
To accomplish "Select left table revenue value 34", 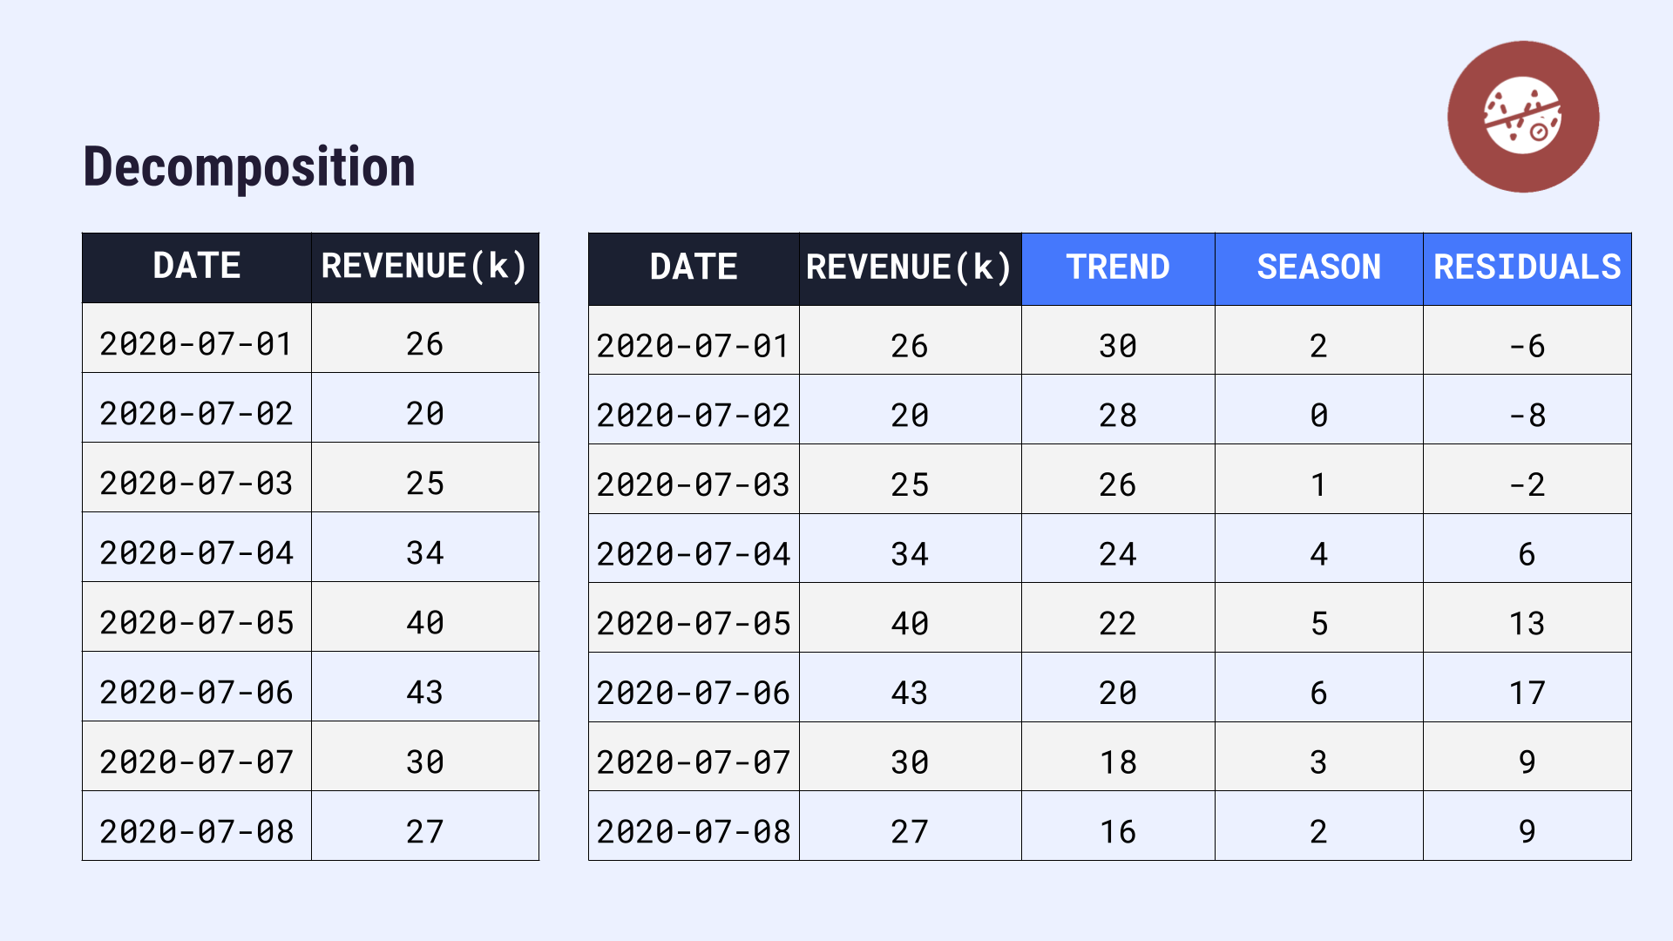I will tap(424, 553).
